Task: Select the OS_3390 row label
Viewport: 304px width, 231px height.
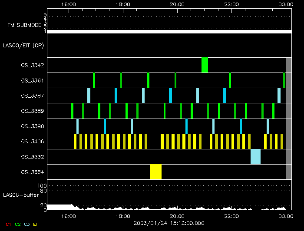Action: coord(32,126)
